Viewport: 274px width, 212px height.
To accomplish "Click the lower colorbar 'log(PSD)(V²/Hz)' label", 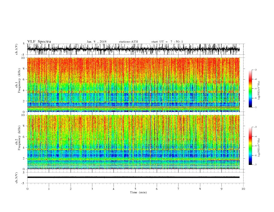I will tap(259, 148).
